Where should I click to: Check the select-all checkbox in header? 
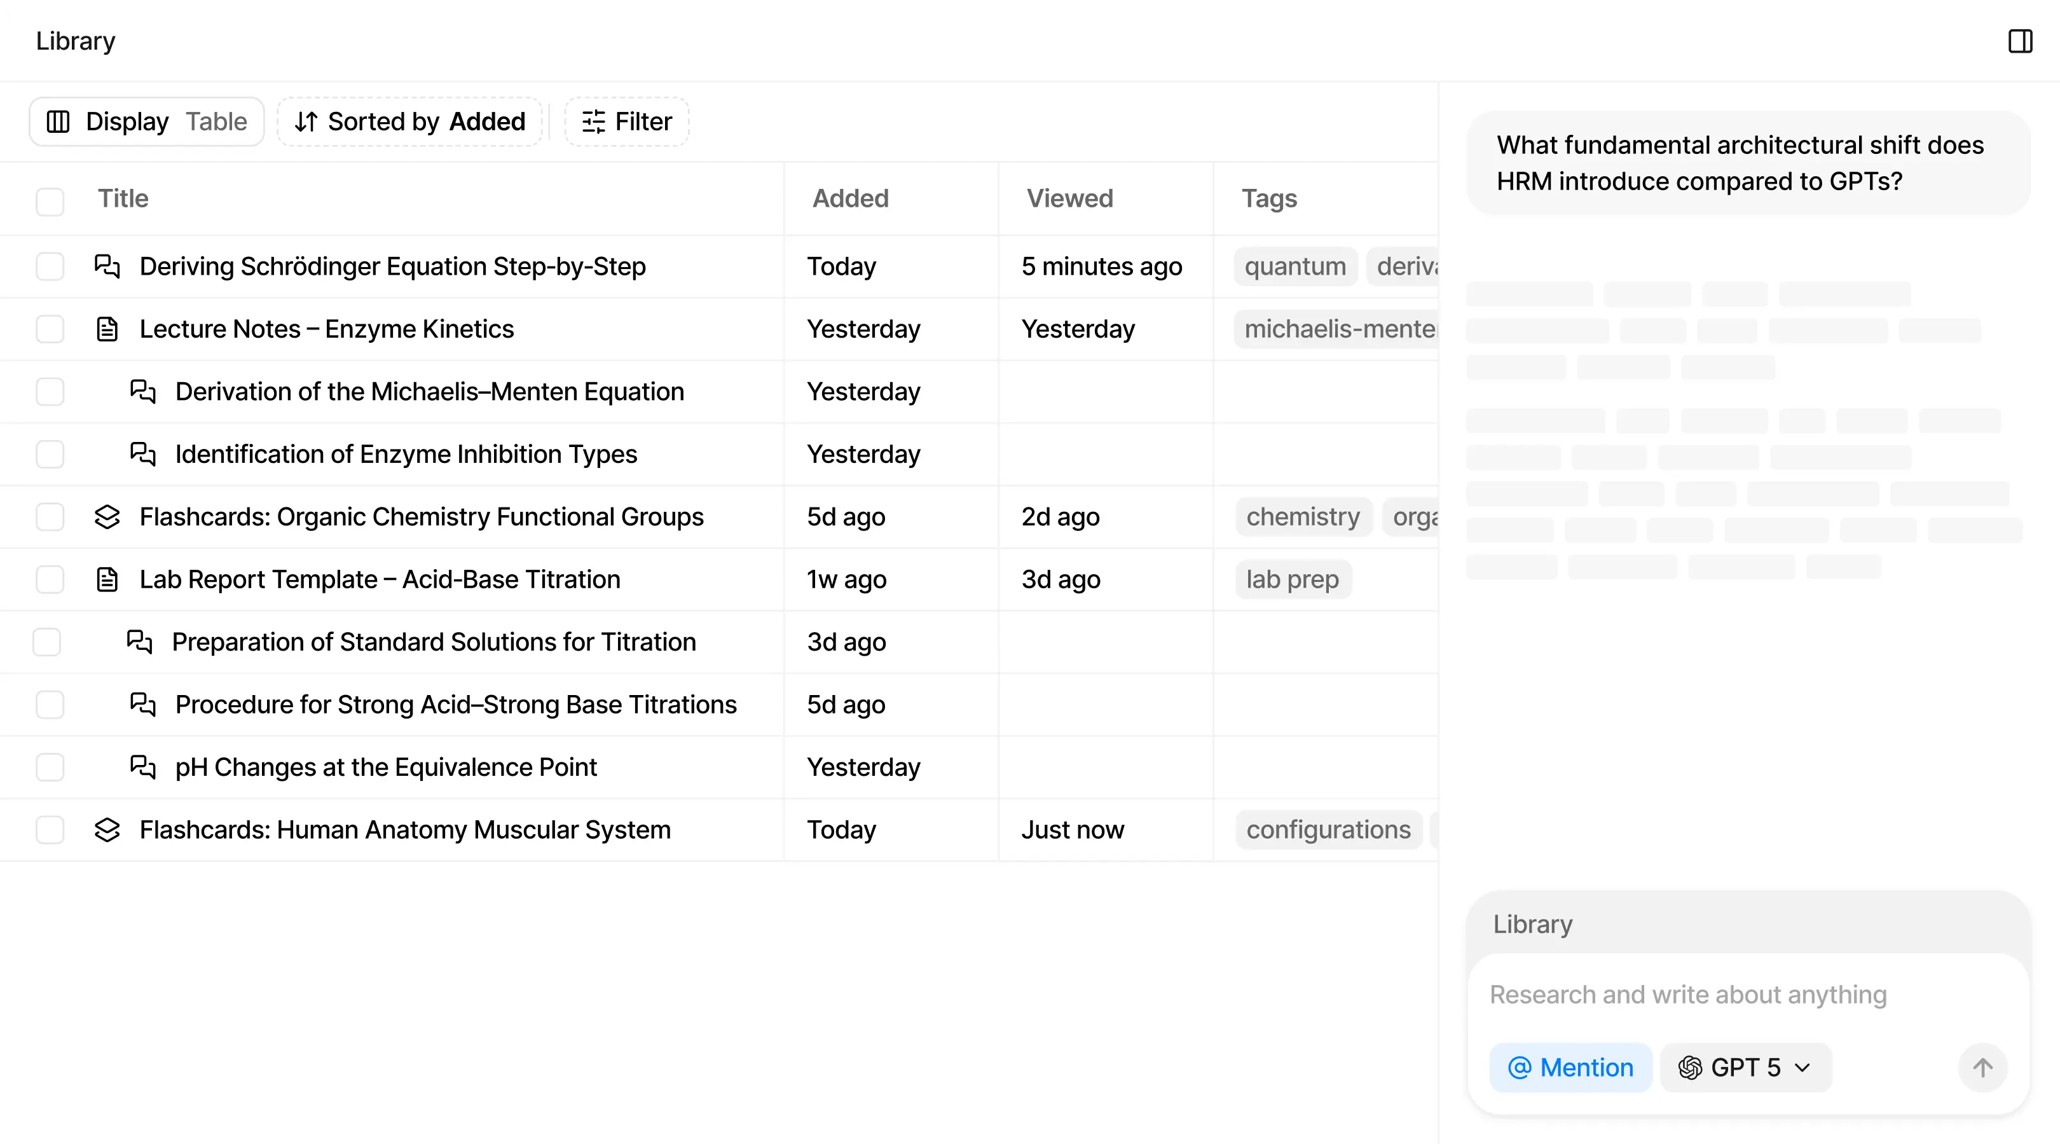tap(50, 202)
